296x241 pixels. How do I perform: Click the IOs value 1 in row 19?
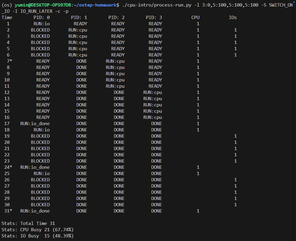click(235, 136)
